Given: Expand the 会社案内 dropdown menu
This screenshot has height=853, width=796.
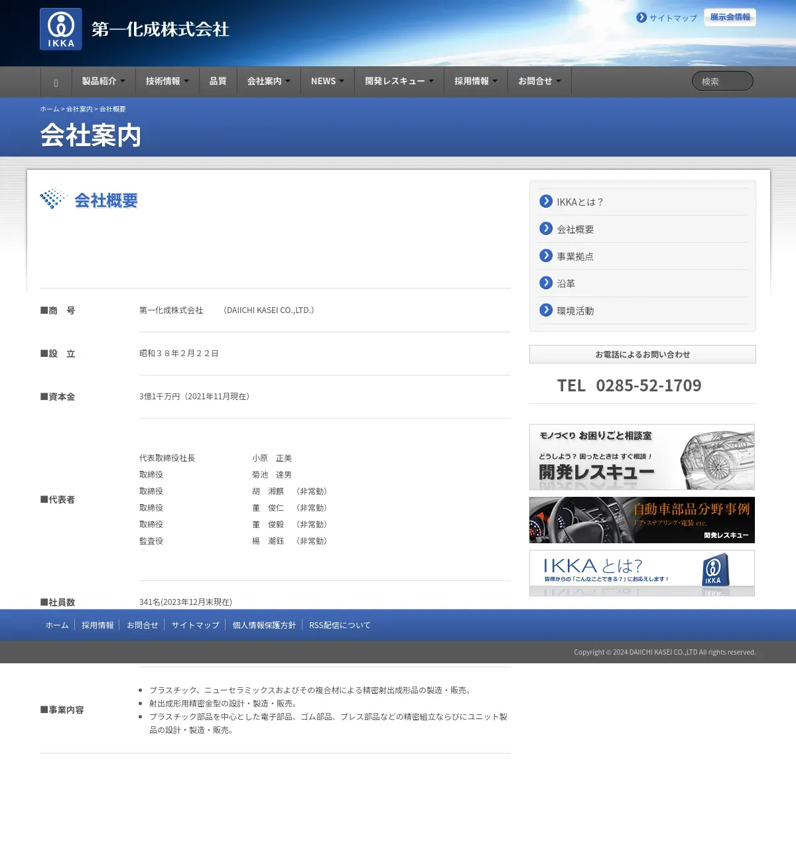Looking at the screenshot, I should click(x=269, y=82).
